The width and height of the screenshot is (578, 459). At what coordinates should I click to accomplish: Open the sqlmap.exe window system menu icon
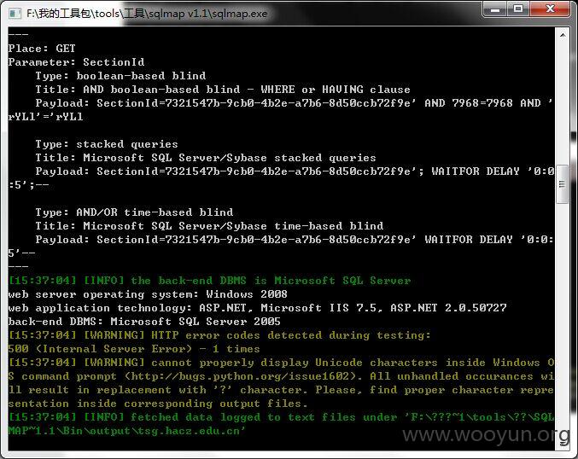pyautogui.click(x=15, y=14)
